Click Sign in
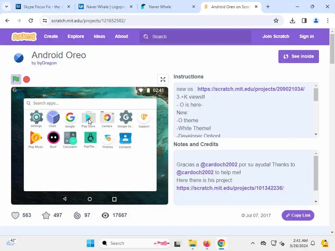This screenshot has width=335, height=251. (307, 37)
